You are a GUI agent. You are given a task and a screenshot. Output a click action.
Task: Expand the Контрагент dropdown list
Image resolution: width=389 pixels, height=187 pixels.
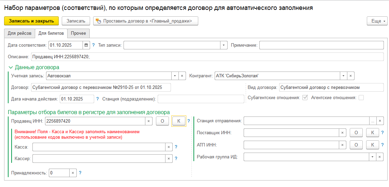(343, 76)
